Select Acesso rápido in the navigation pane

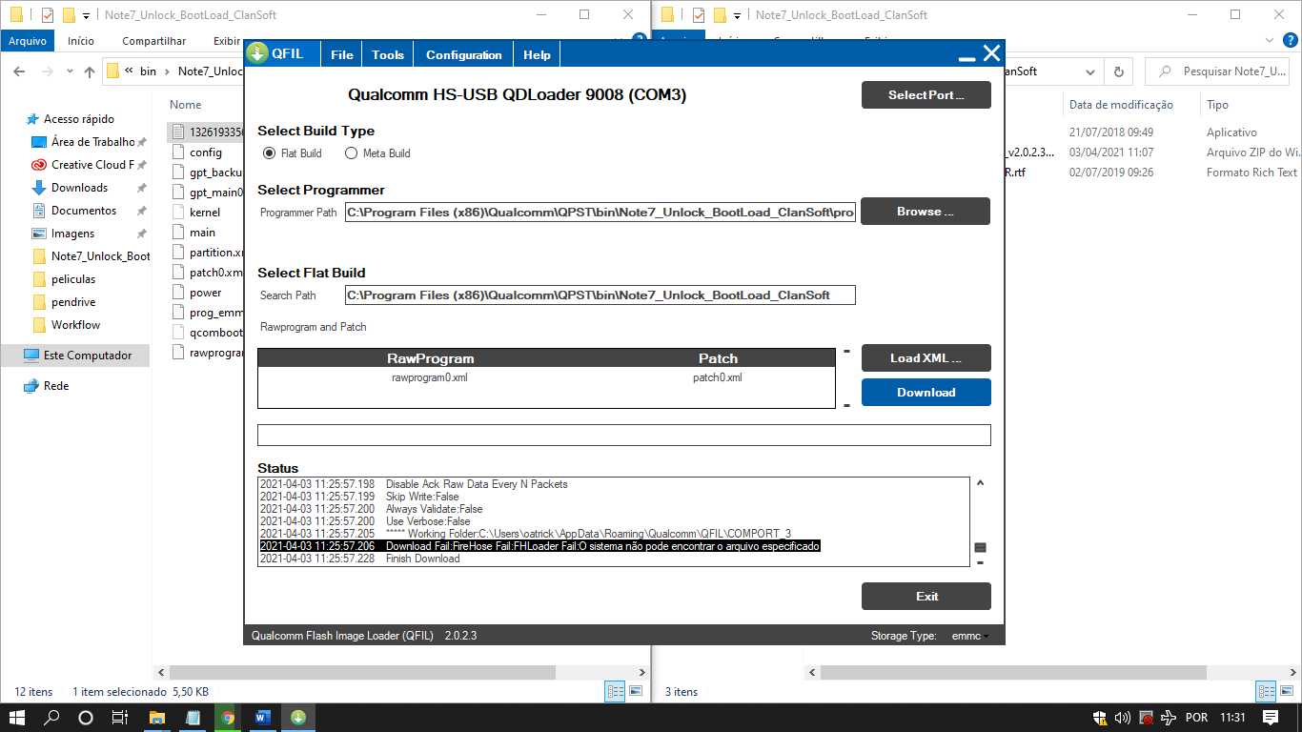click(78, 119)
